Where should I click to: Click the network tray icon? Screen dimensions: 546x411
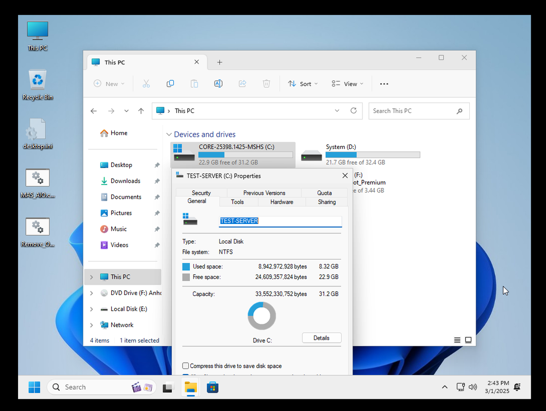(x=461, y=387)
